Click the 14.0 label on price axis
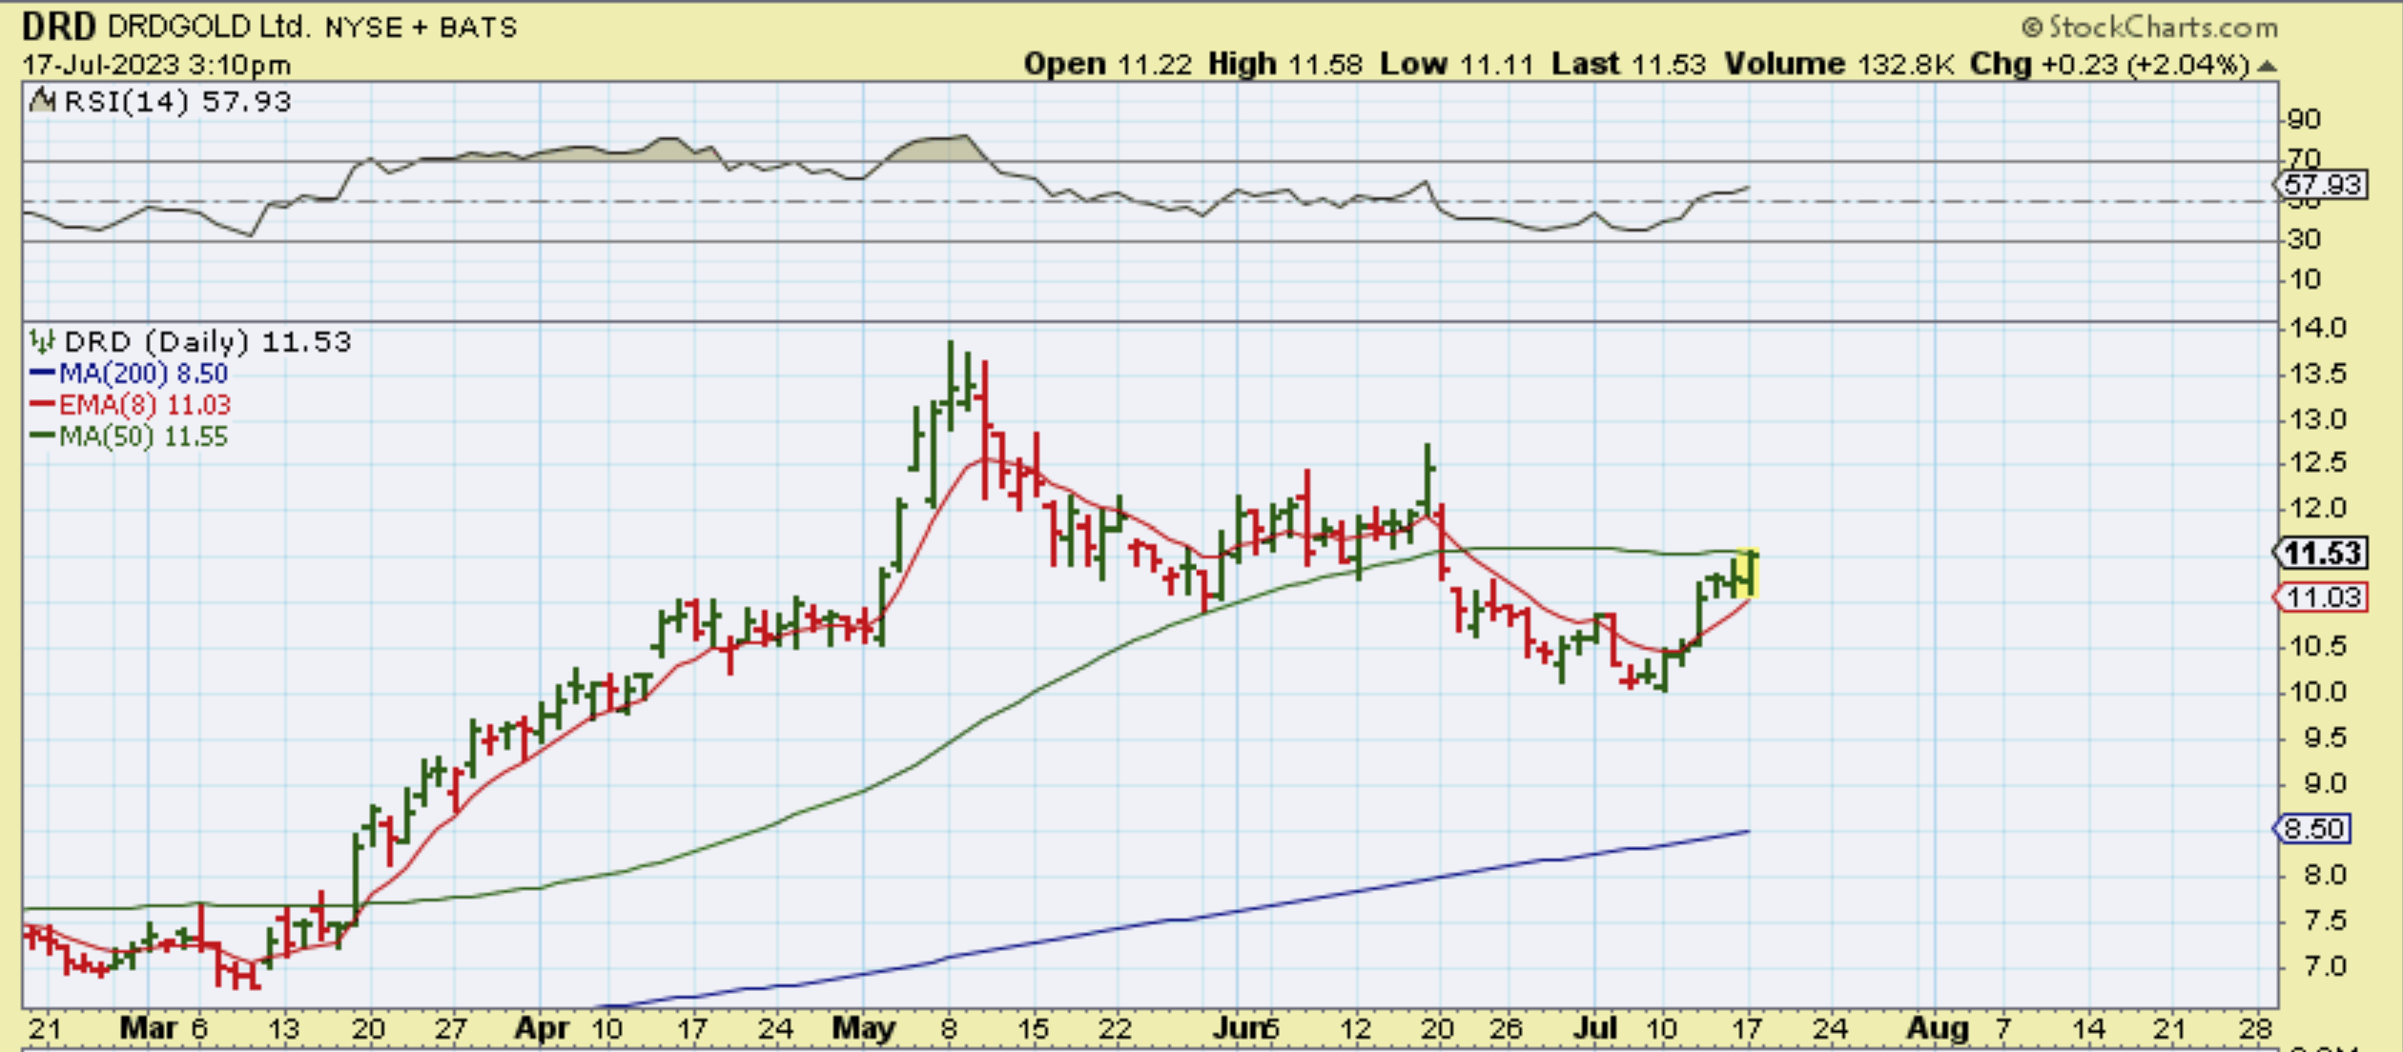This screenshot has width=2403, height=1052. pos(2317,328)
